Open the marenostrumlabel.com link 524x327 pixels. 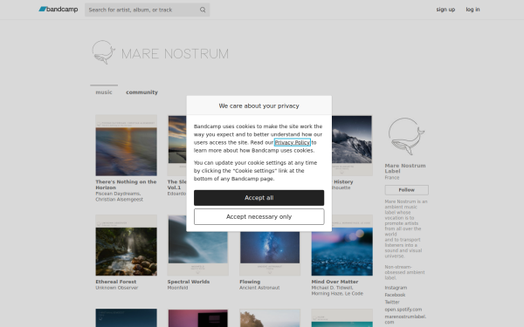[x=405, y=319]
